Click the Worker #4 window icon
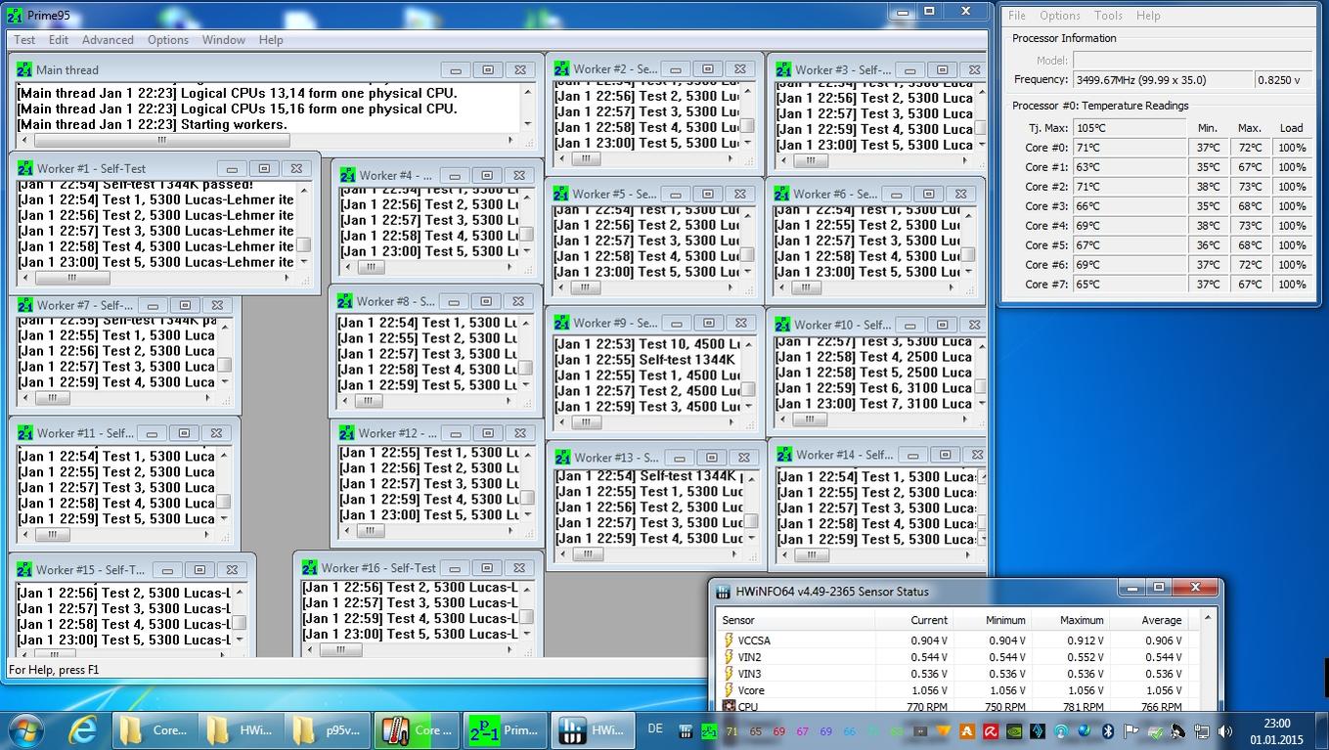Image resolution: width=1329 pixels, height=750 pixels. pos(348,175)
